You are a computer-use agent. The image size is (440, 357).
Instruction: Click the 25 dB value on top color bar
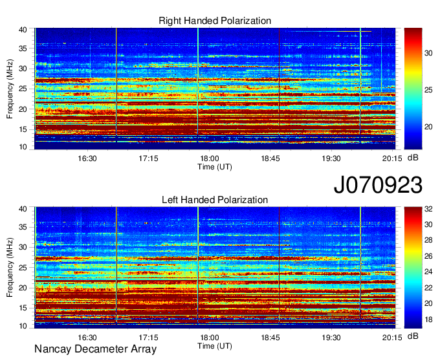(428, 90)
